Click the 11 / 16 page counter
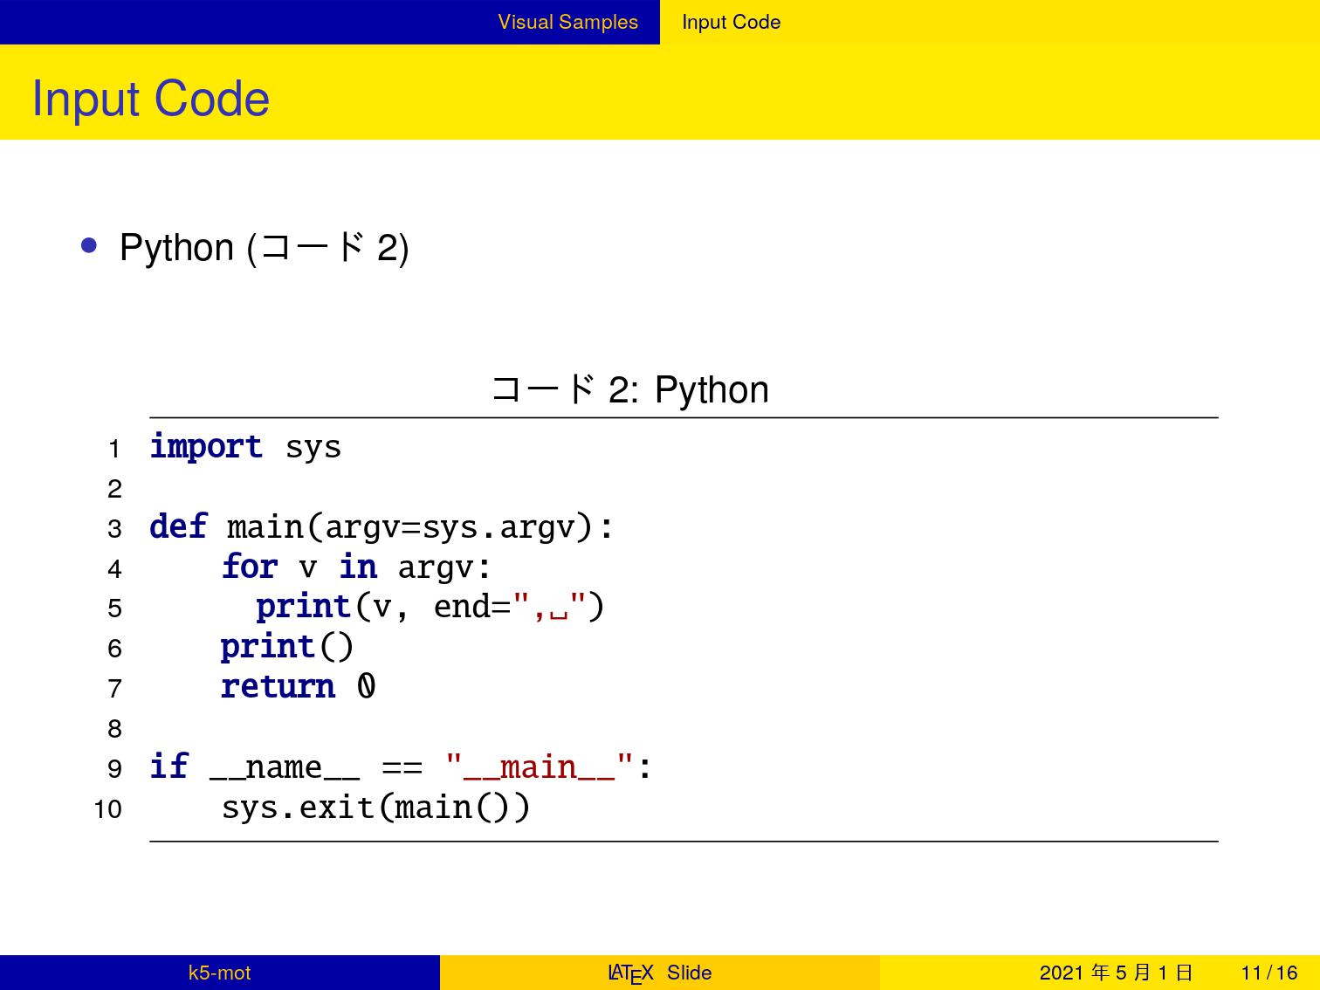The width and height of the screenshot is (1320, 990). pos(1269,973)
